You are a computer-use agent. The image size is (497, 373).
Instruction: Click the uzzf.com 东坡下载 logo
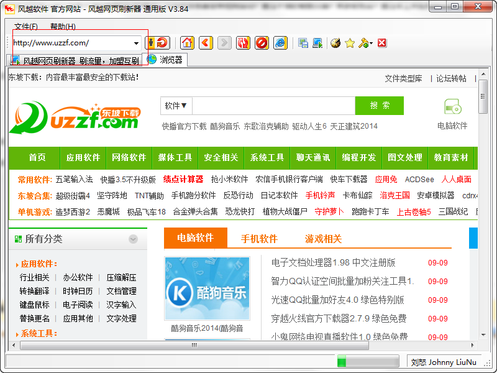(x=75, y=117)
